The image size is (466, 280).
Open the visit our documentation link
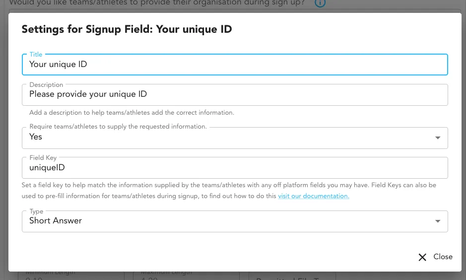point(314,196)
